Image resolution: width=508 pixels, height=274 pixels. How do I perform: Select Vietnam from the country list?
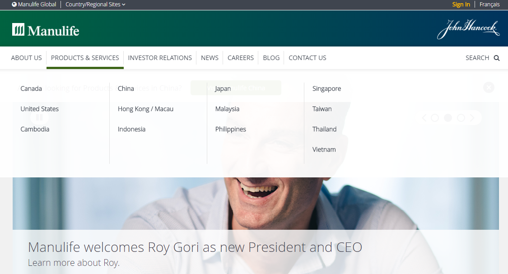[x=324, y=149]
